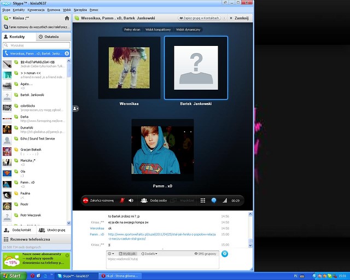
Task: Click the Wyszukaj search field
Action: tap(37, 45)
